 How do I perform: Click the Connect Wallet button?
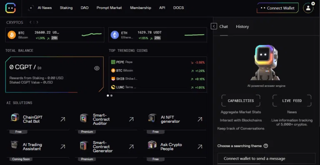(x=277, y=8)
